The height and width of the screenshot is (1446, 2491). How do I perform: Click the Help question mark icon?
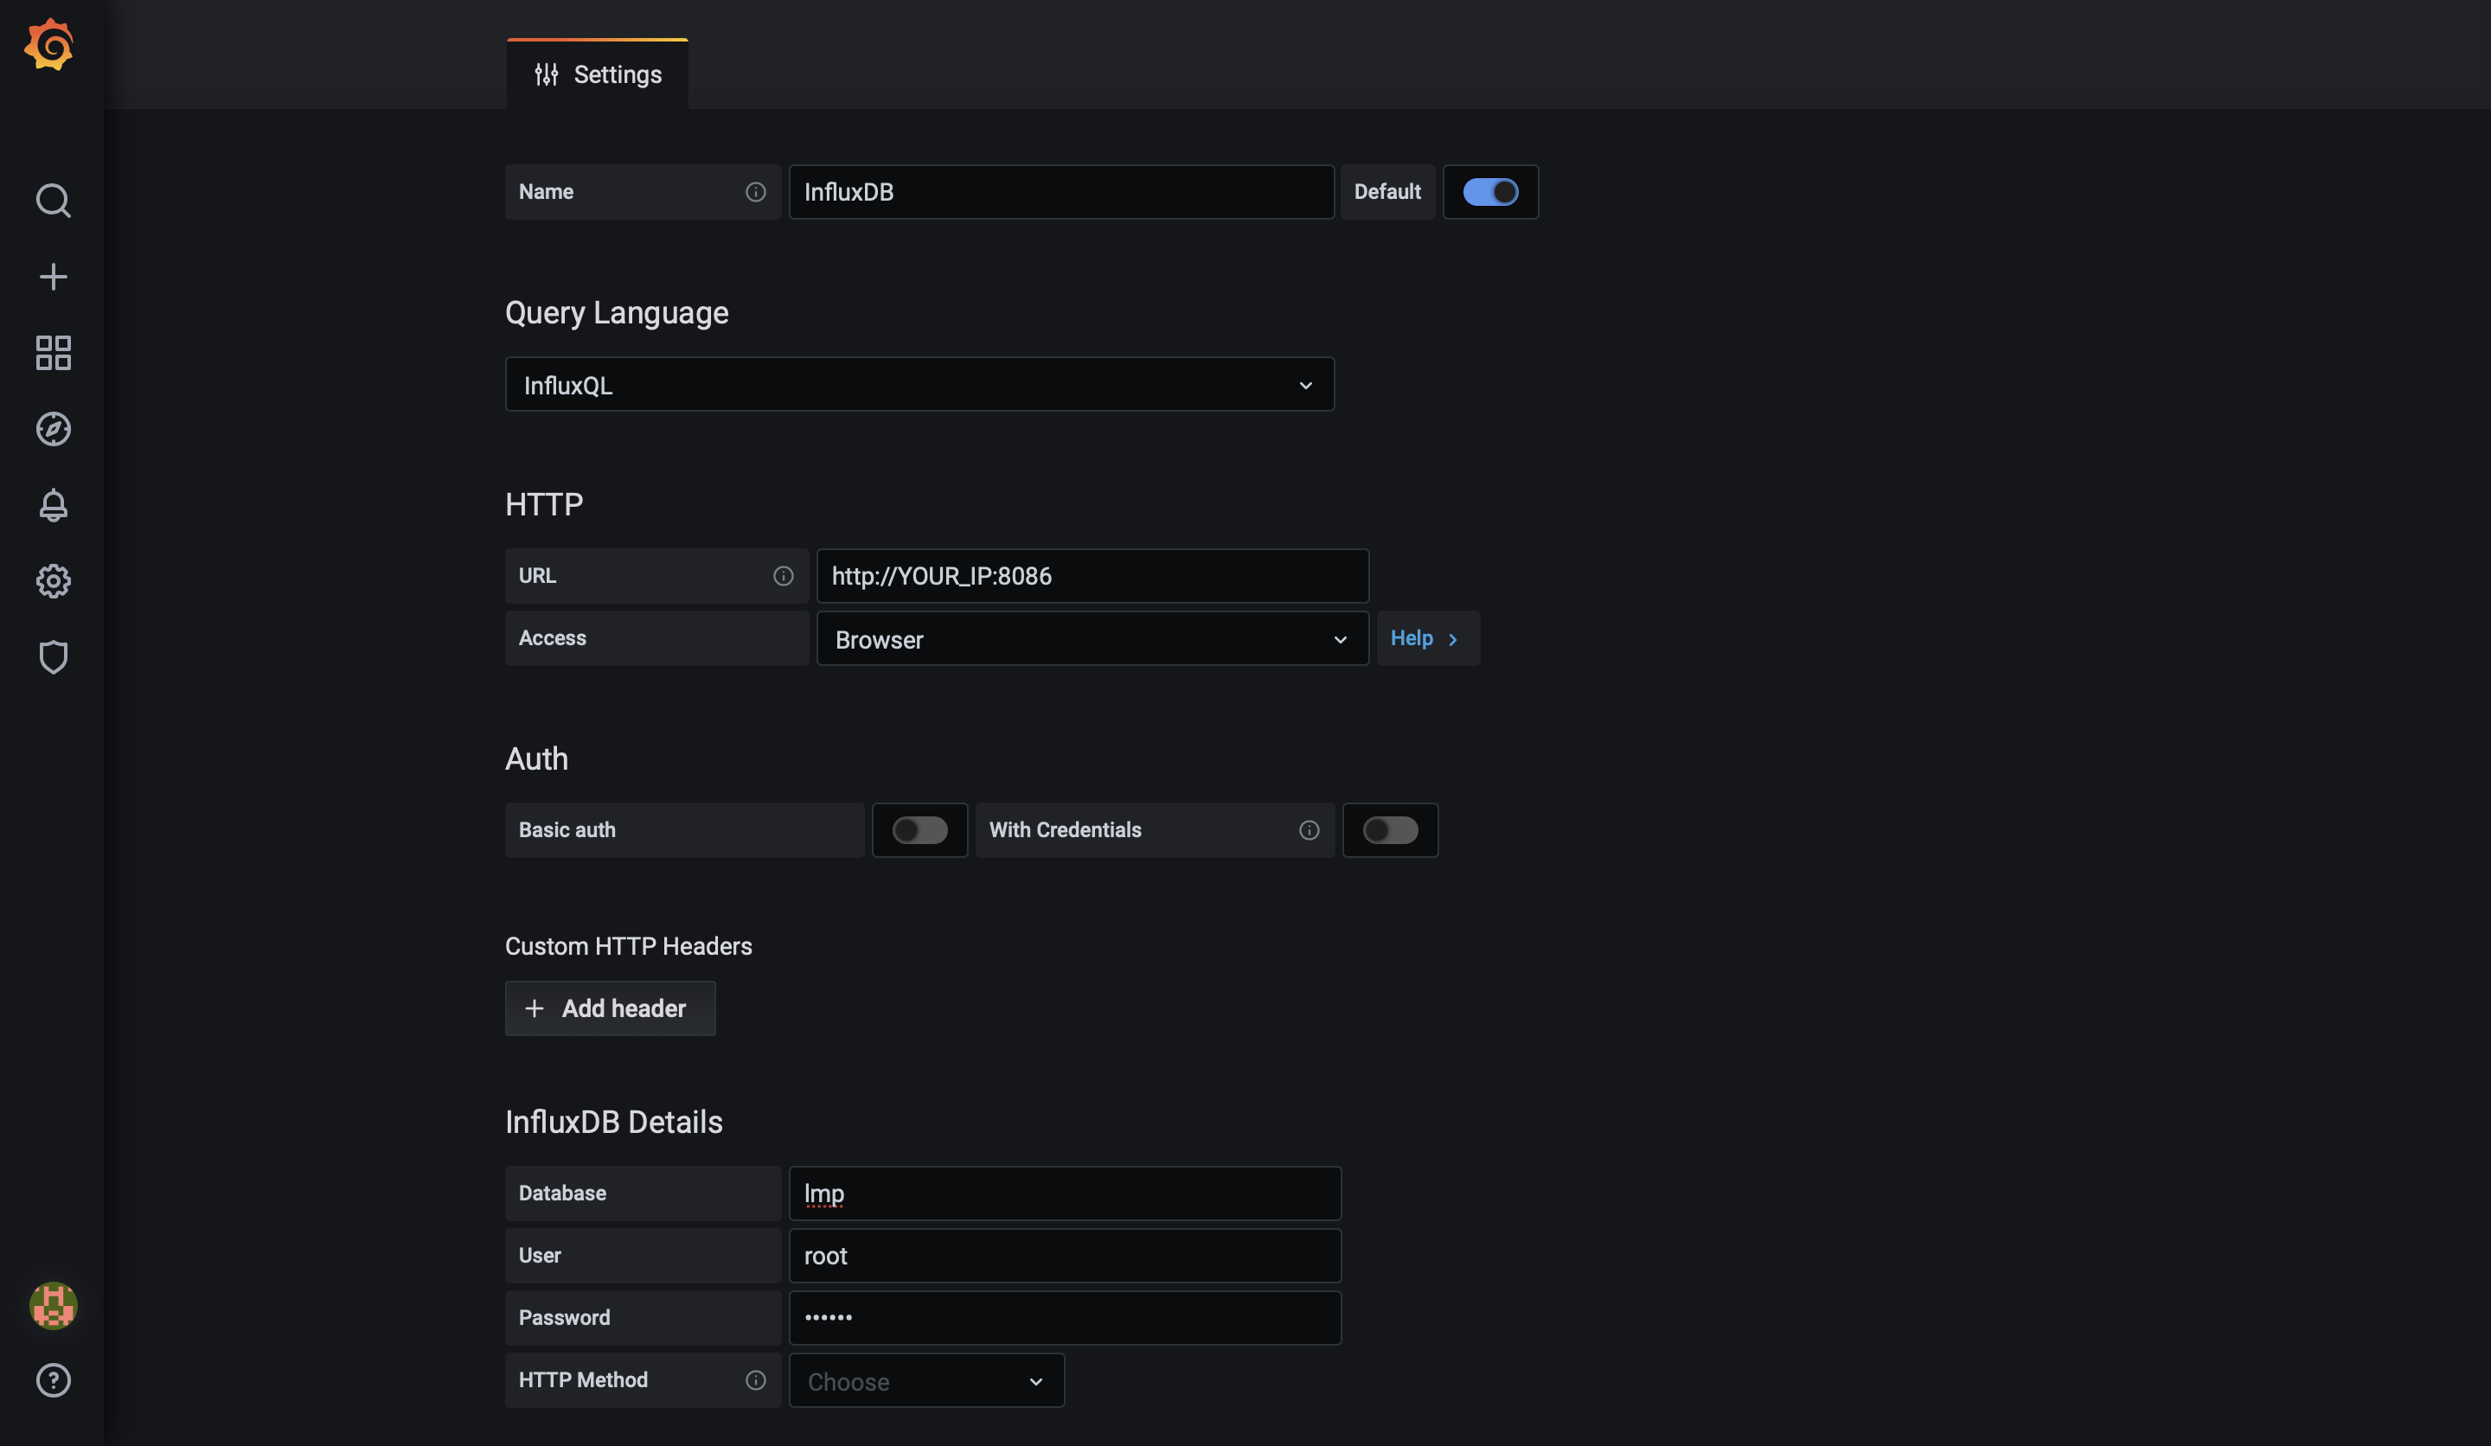(54, 1379)
